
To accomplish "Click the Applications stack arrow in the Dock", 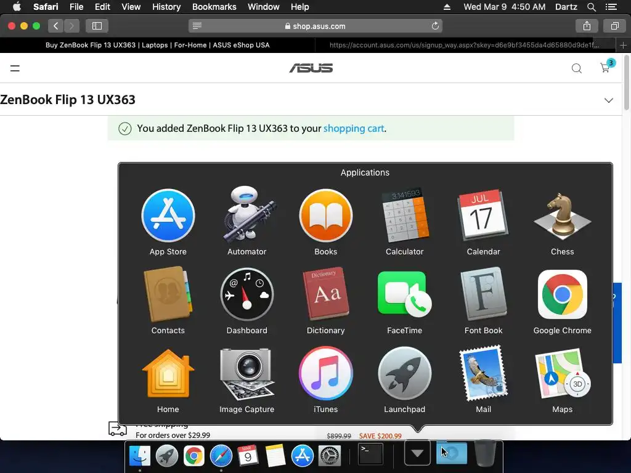I will coord(417,454).
